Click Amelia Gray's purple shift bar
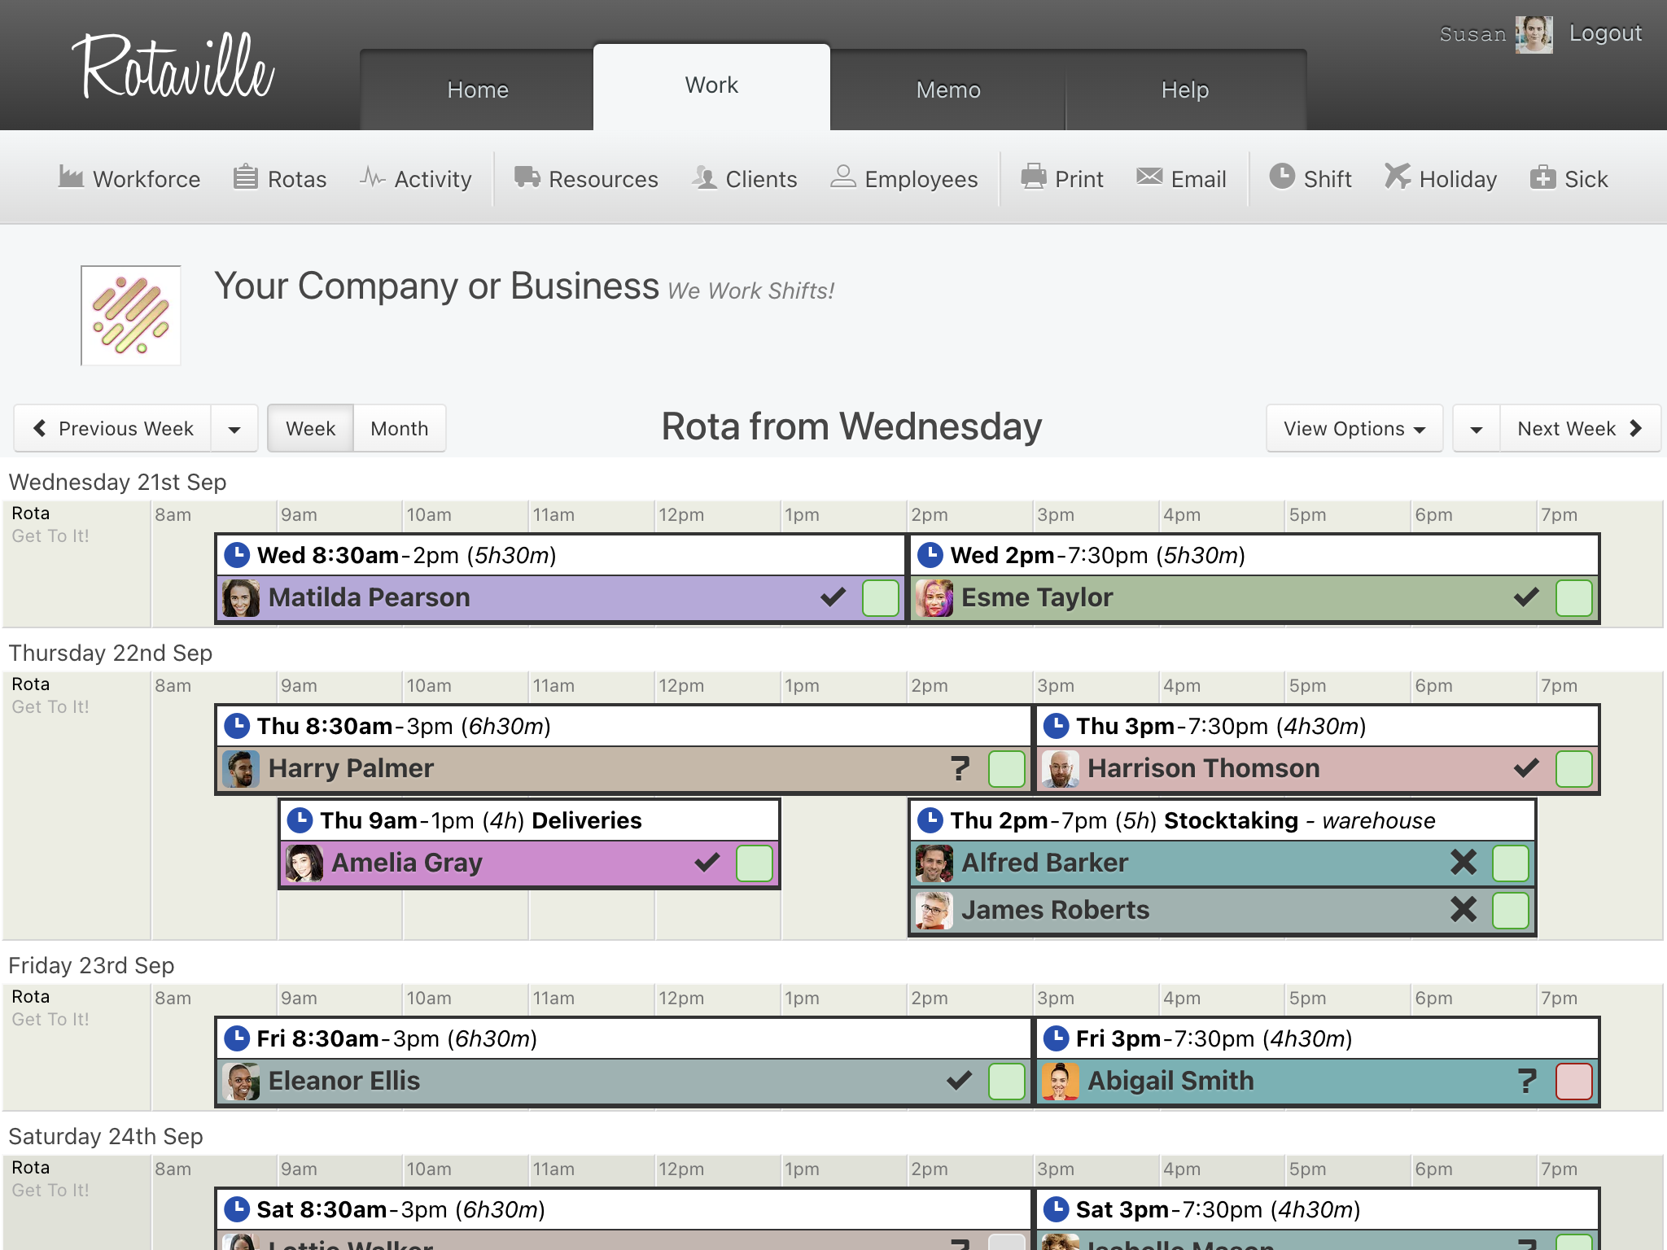This screenshot has width=1667, height=1250. pyautogui.click(x=505, y=863)
